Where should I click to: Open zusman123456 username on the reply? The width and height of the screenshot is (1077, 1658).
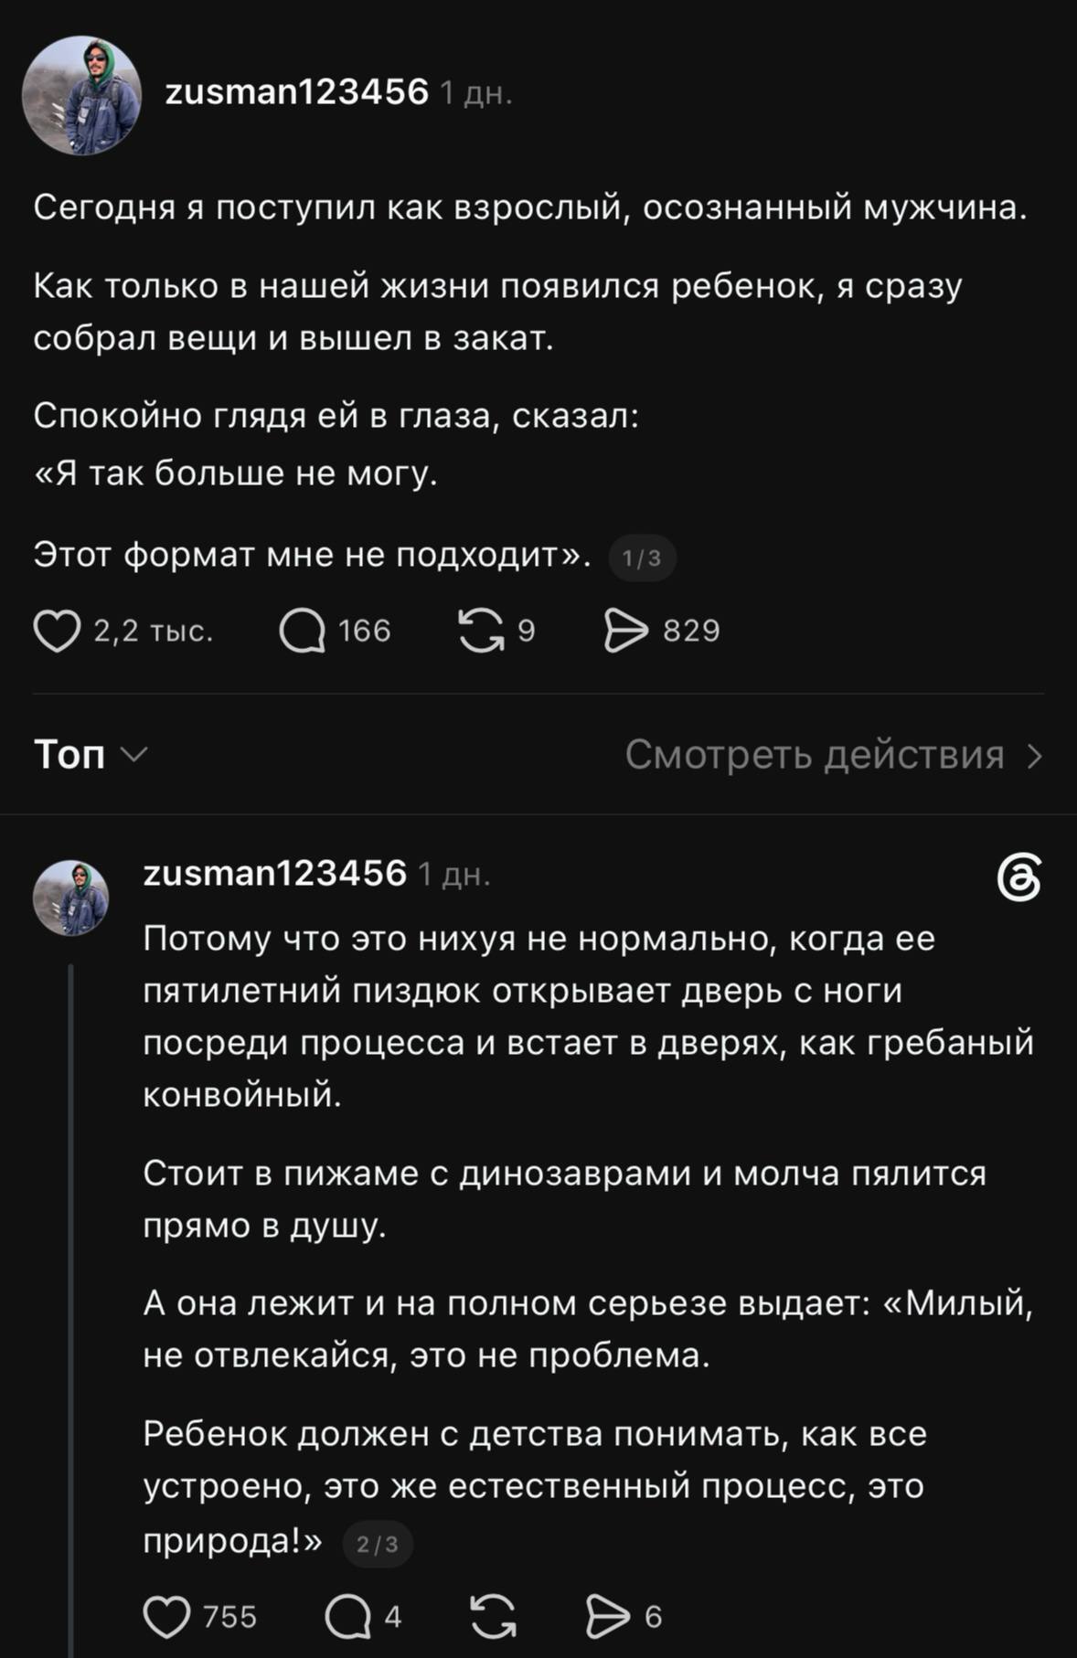pos(274,874)
